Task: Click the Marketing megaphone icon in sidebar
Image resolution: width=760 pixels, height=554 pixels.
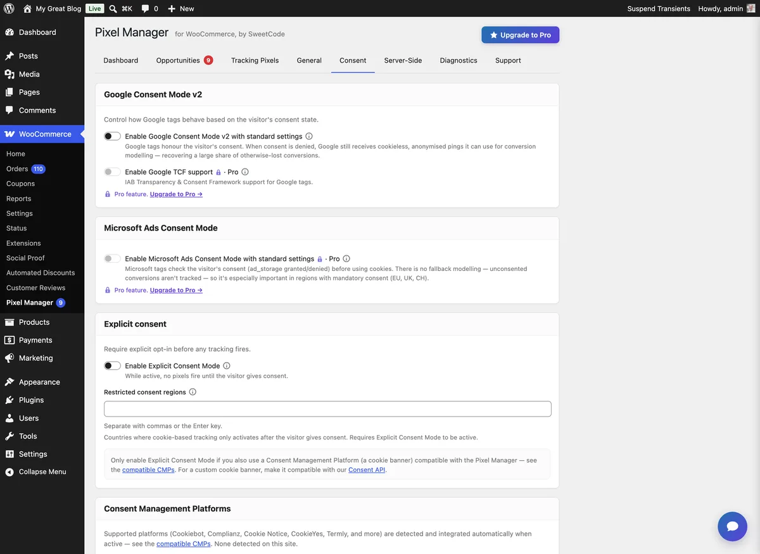Action: pyautogui.click(x=9, y=358)
